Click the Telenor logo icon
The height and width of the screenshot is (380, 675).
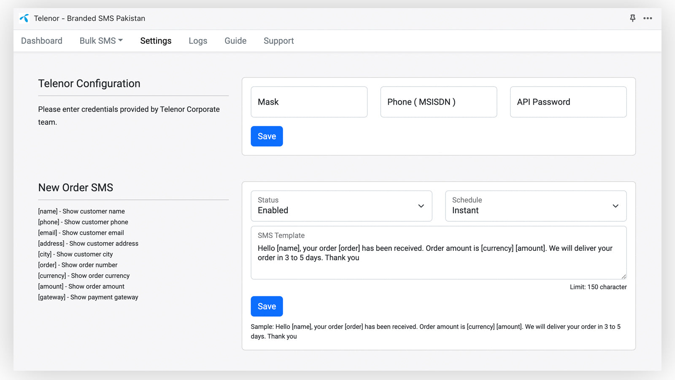click(x=24, y=18)
